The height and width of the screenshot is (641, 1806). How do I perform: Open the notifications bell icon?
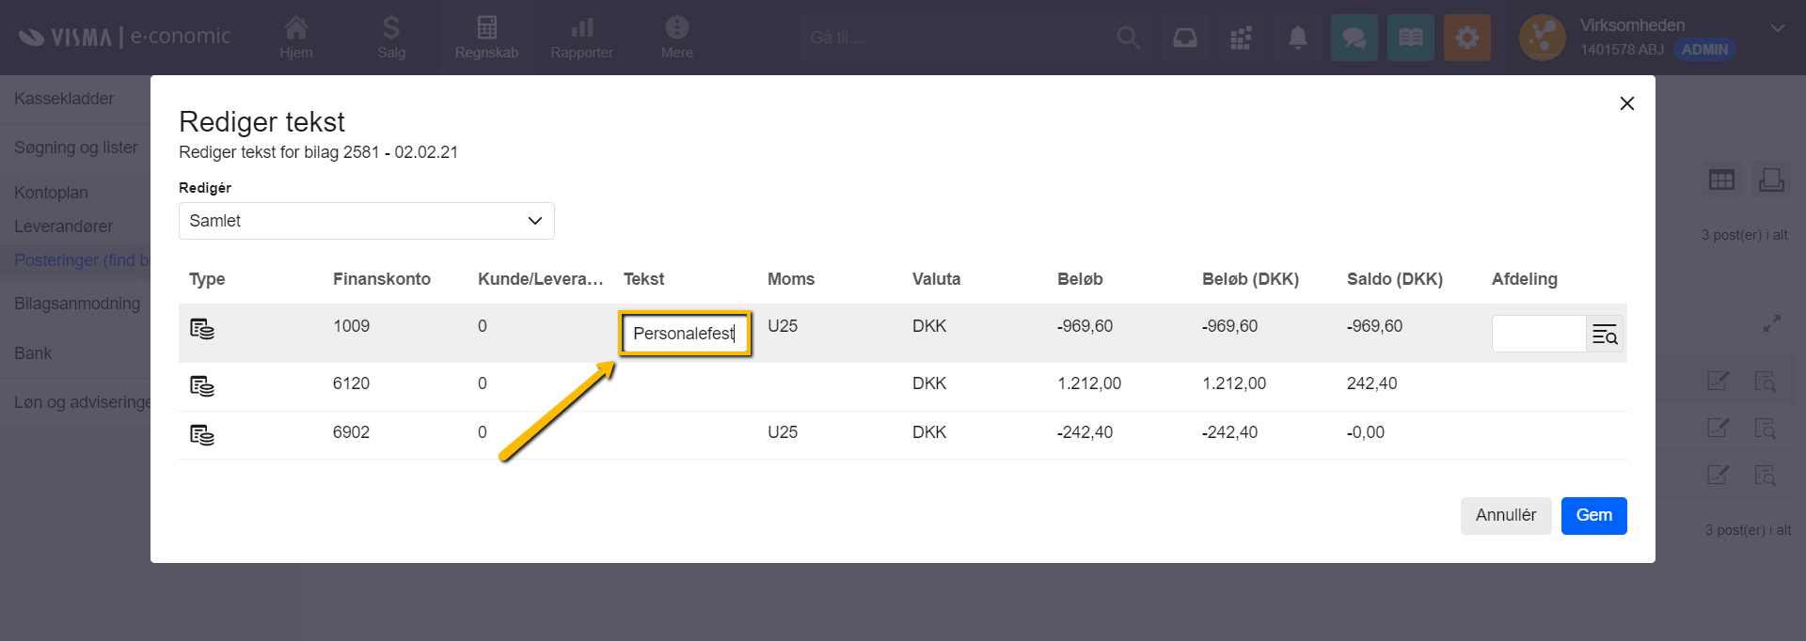tap(1297, 38)
